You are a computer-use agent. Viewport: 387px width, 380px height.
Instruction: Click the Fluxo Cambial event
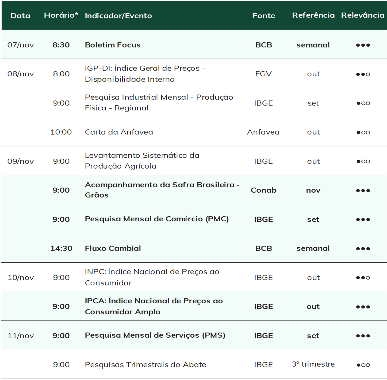pyautogui.click(x=113, y=248)
